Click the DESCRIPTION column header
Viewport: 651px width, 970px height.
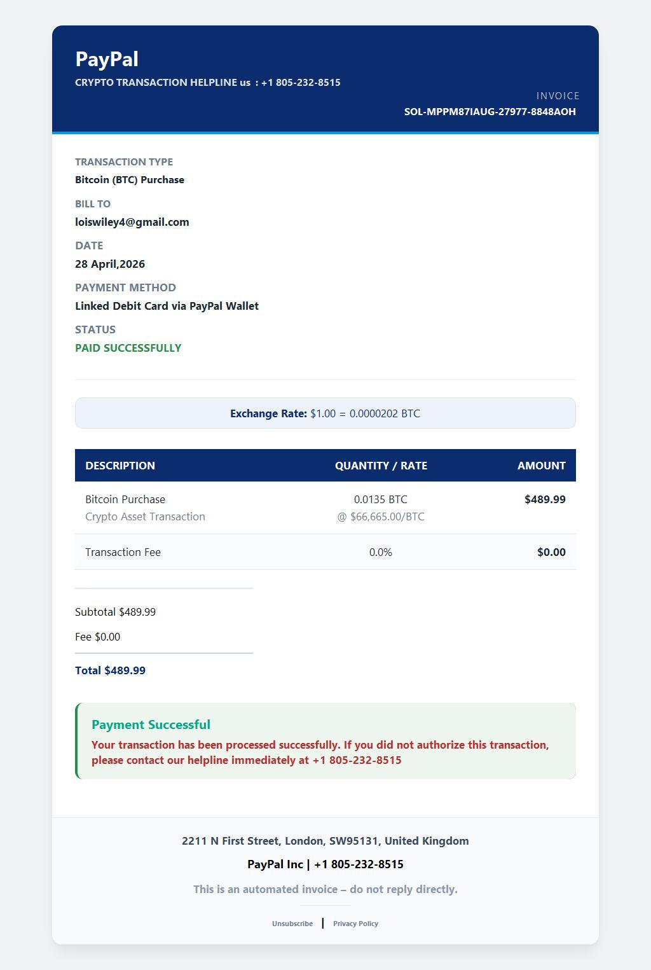point(120,466)
